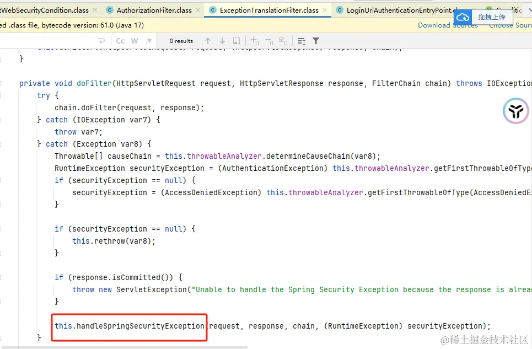Image resolution: width=532 pixels, height=349 pixels.
Task: Click the 拖拽上传 upload button
Action: coord(492,17)
